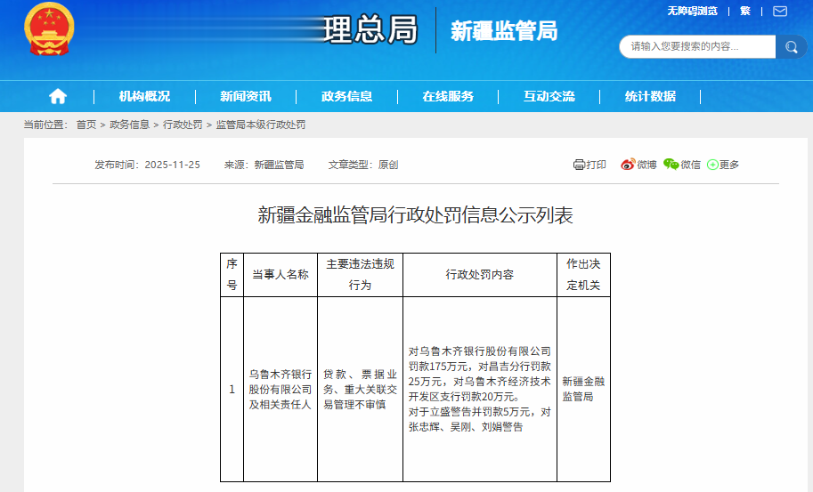Click the cell 新疆金融监管局 in the table
Viewport: 813px width, 492px height.
583,390
